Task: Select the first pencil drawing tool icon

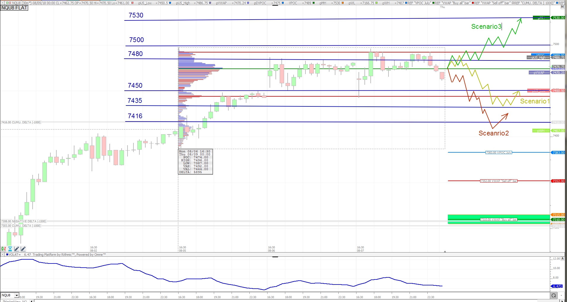Action: (x=17, y=249)
